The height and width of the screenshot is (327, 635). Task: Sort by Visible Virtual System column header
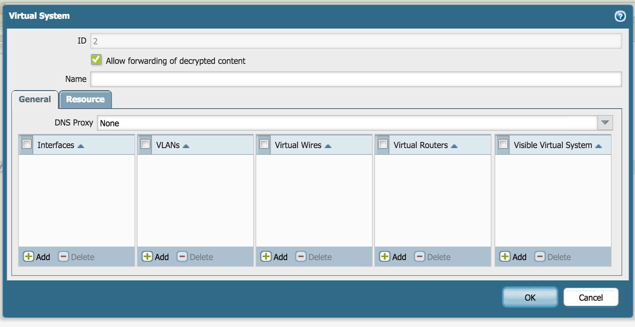coord(553,145)
